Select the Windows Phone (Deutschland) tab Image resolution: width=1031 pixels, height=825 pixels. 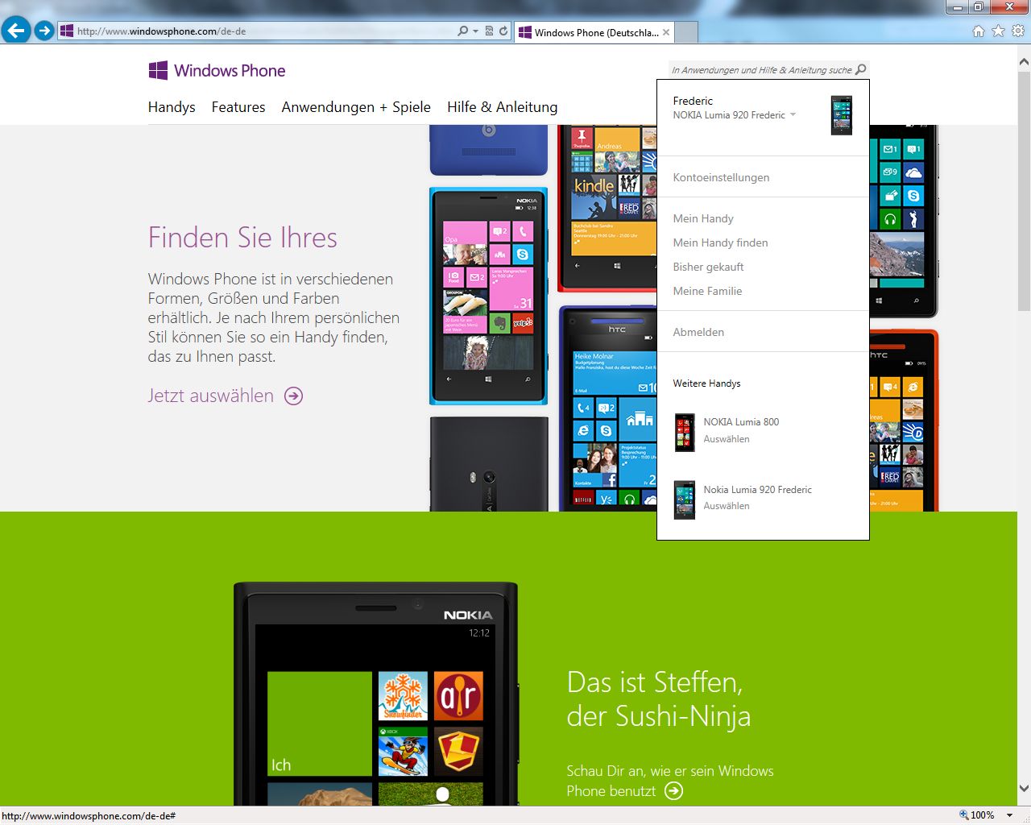click(596, 32)
